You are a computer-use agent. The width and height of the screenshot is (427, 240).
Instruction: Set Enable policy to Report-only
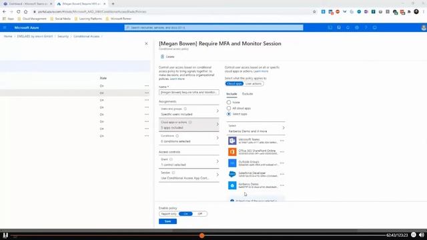point(169,214)
